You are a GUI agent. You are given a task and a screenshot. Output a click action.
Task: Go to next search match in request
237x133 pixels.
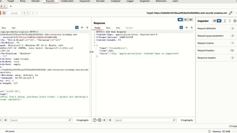[6, 120]
